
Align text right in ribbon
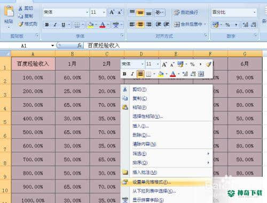click(x=148, y=25)
